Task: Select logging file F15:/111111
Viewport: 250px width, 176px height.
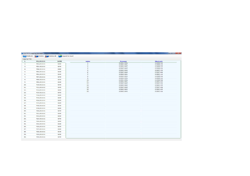Action: (44, 98)
